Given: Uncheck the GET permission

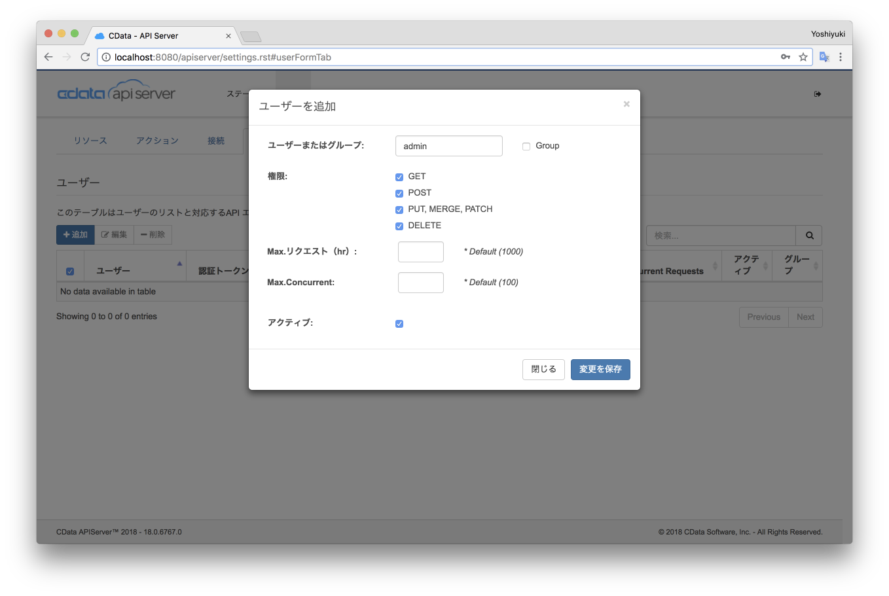Looking at the screenshot, I should (399, 177).
